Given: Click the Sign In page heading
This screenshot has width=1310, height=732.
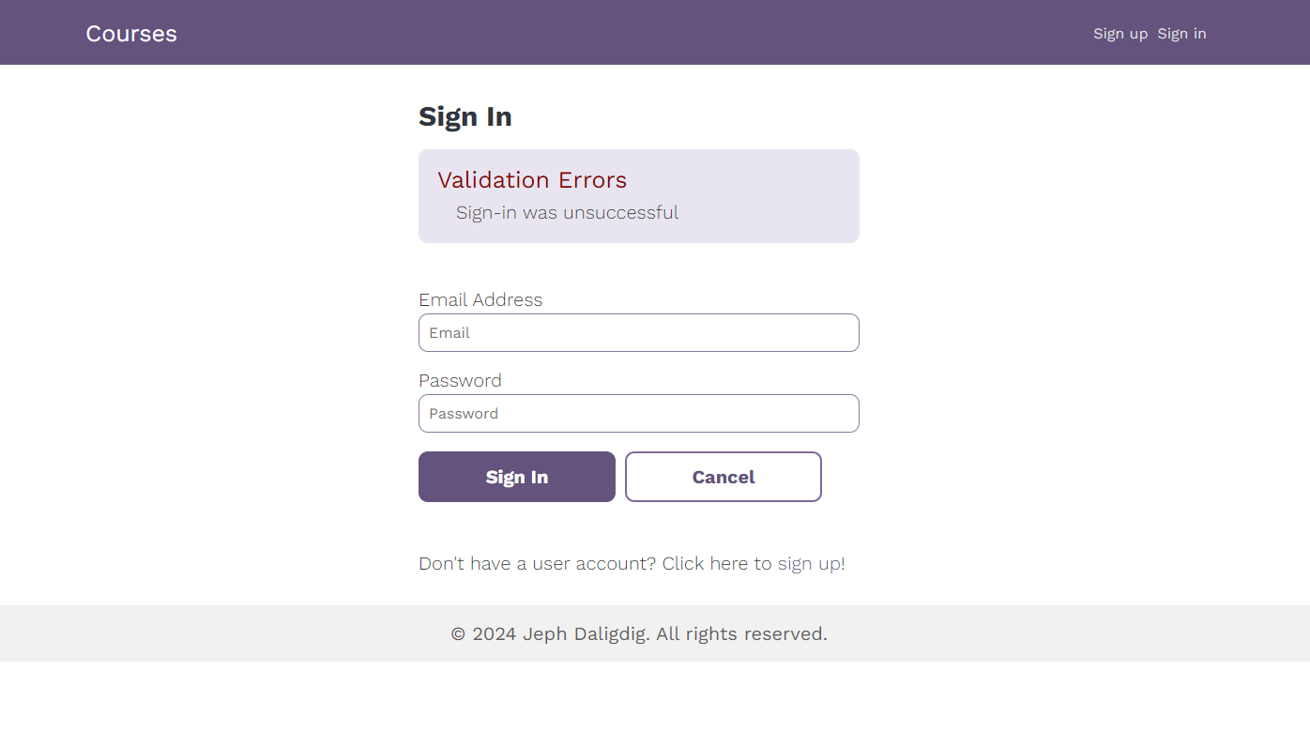Looking at the screenshot, I should click(465, 116).
